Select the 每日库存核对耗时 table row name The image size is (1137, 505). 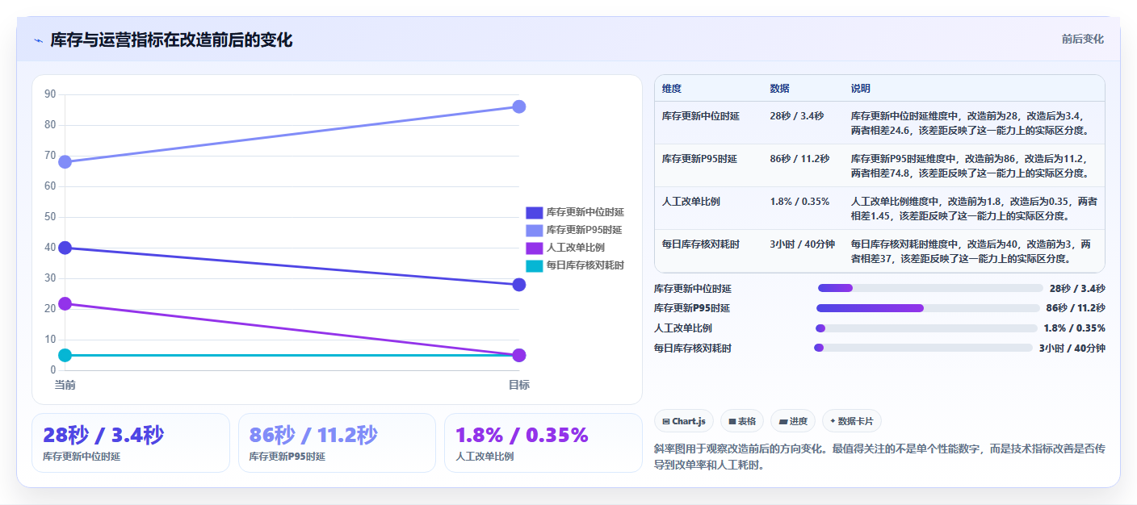click(x=701, y=244)
